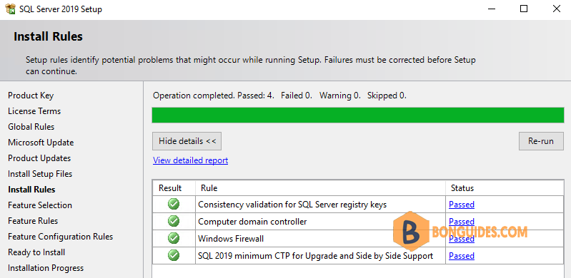Open the View detailed report link
The image size is (571, 278).
coord(191,160)
